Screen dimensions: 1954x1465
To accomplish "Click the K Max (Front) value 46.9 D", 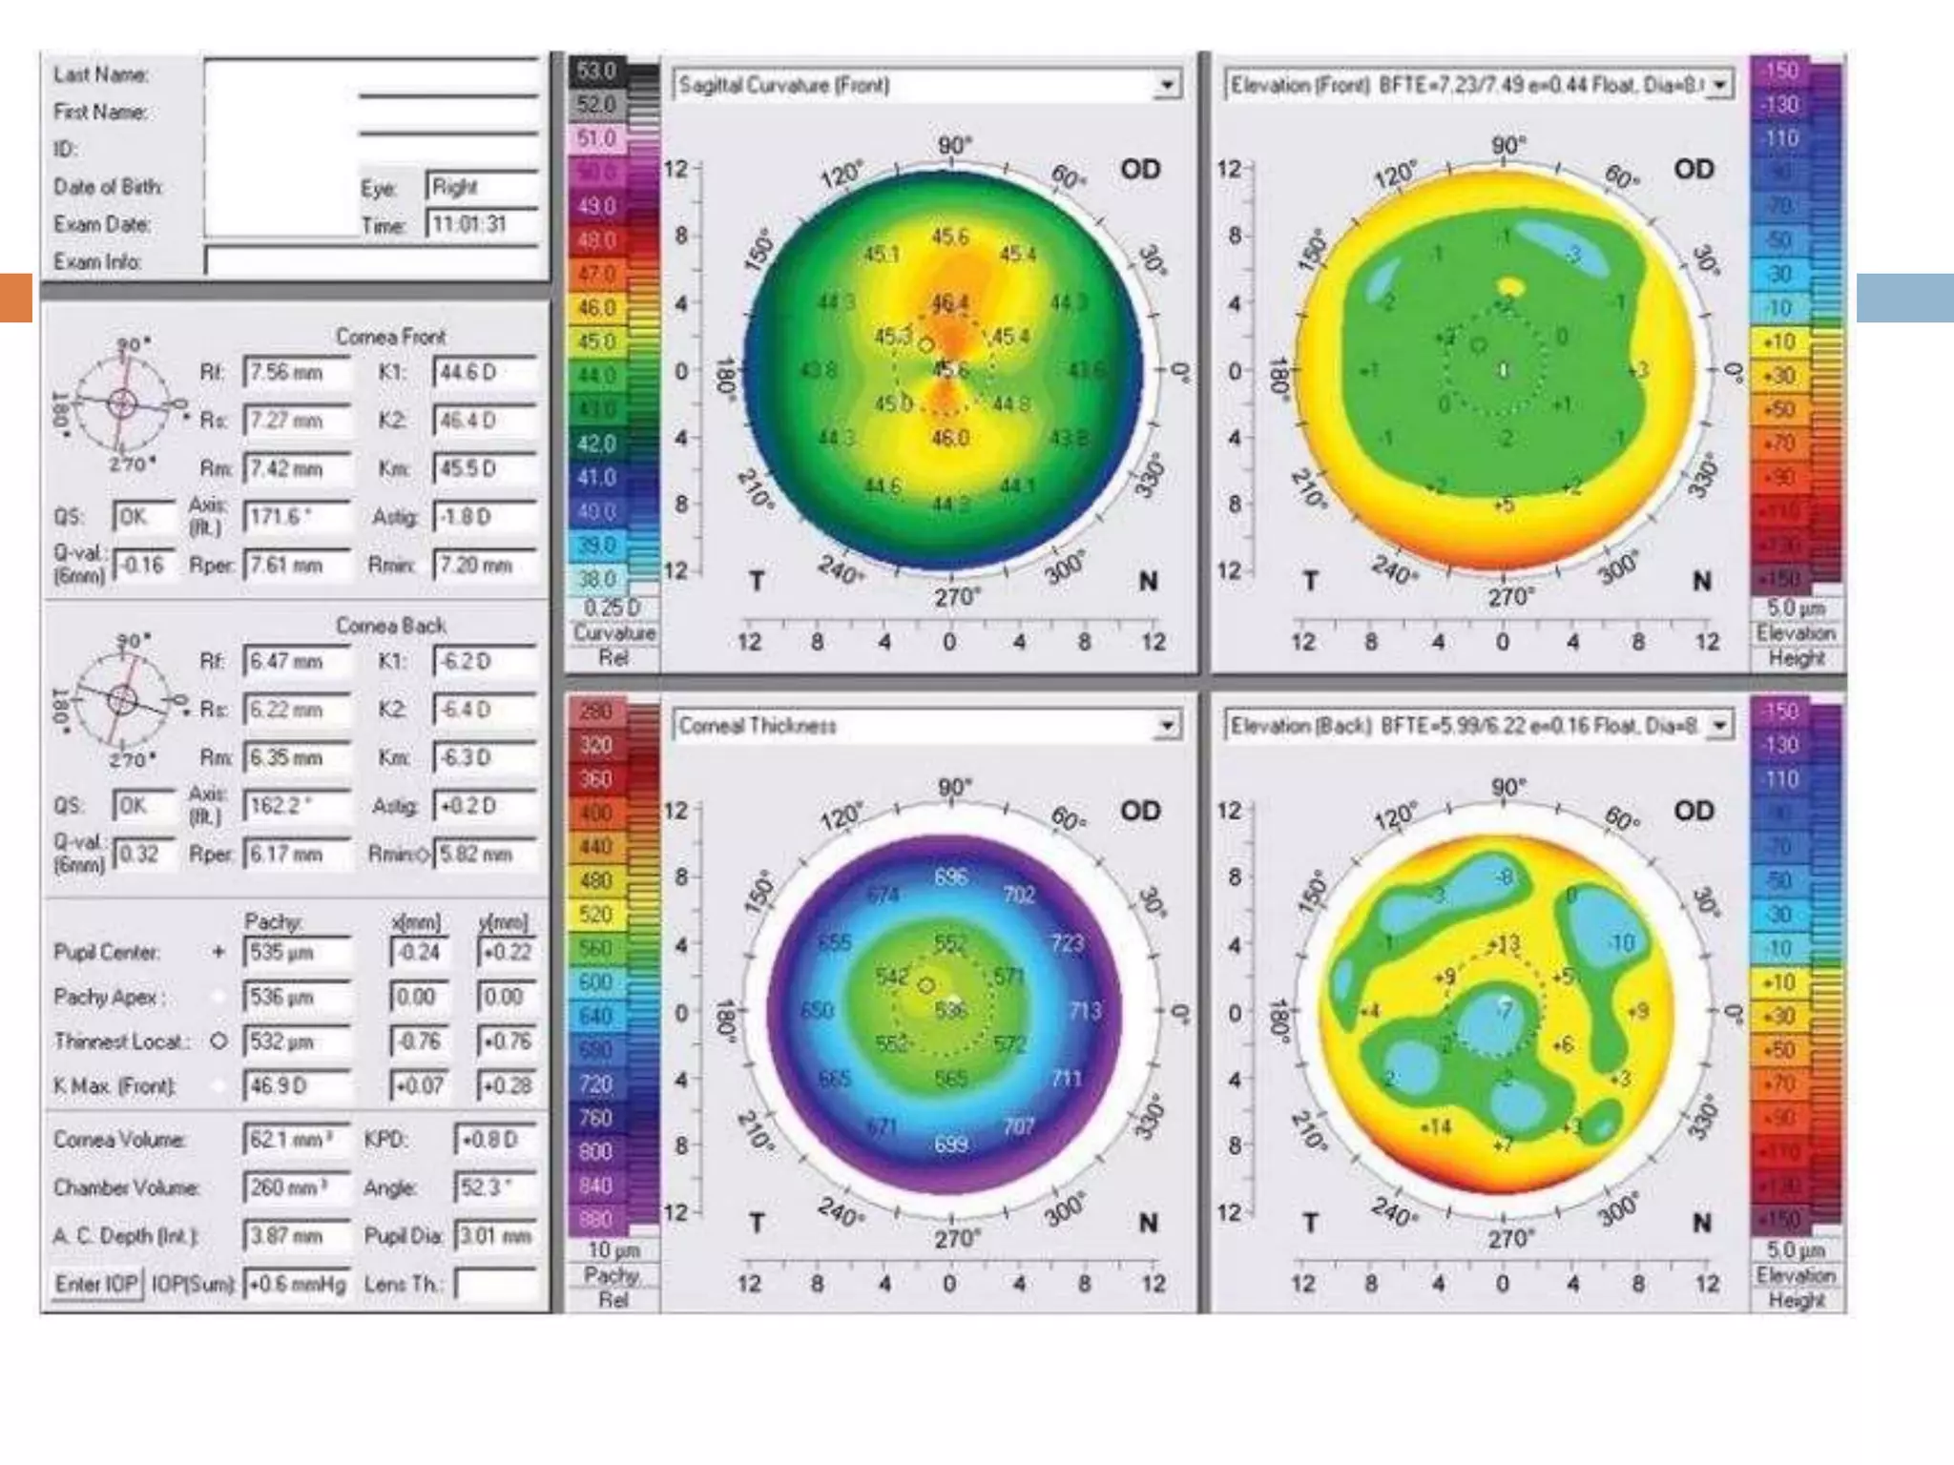I will 297,1086.
